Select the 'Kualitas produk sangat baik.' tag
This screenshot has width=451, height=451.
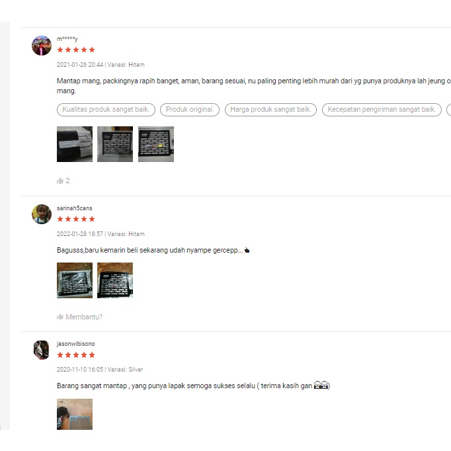(106, 110)
